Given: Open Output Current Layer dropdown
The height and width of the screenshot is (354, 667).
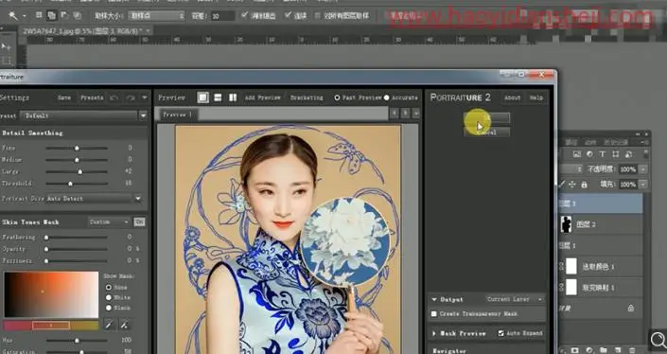Looking at the screenshot, I should click(515, 299).
